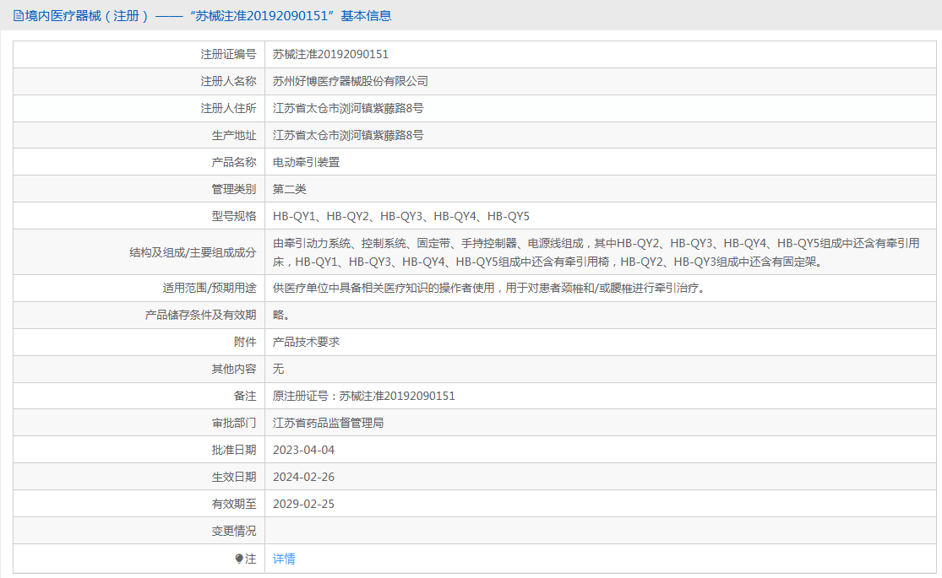Click effective date 2024-02-26
942x578 pixels.
pos(303,478)
